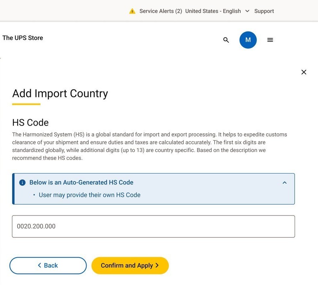Screen dimensions: 318x285
Task: Go to The UPS Store link
Action: (23, 38)
